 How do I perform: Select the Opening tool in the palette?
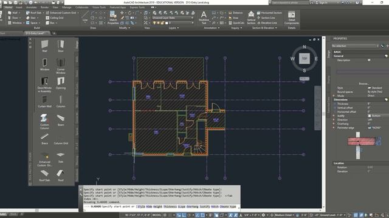(61, 83)
